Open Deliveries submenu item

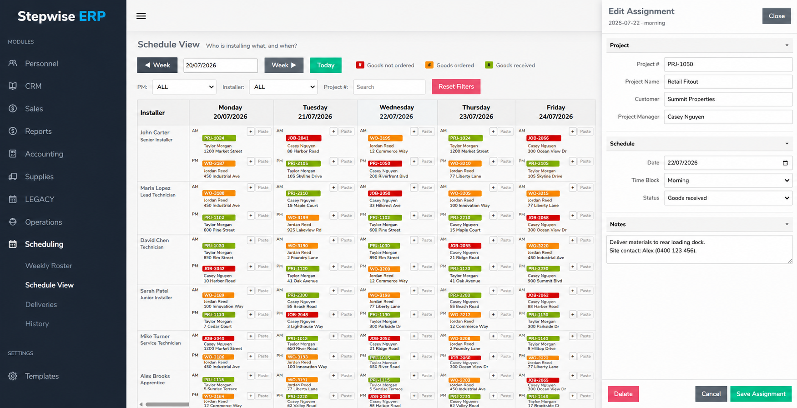pos(41,305)
